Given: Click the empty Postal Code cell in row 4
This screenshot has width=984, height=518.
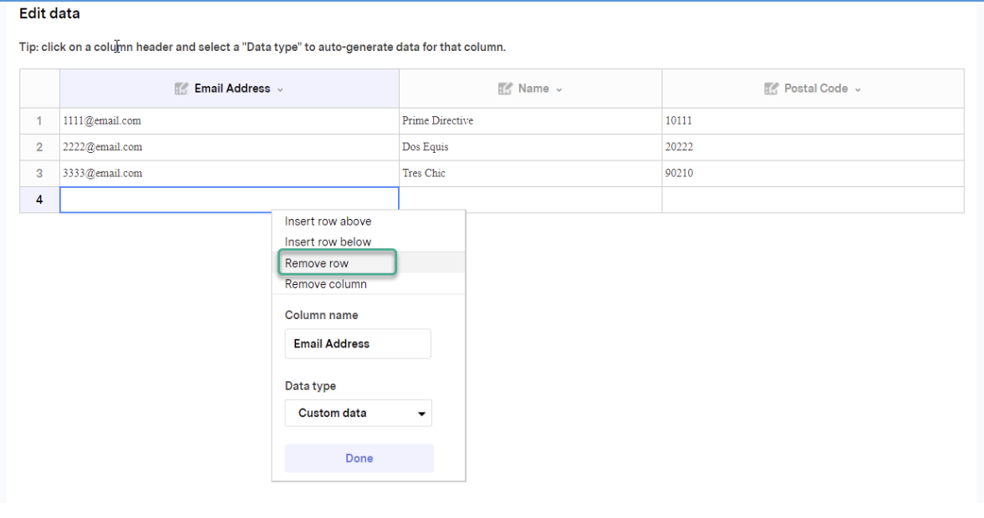Looking at the screenshot, I should click(813, 200).
